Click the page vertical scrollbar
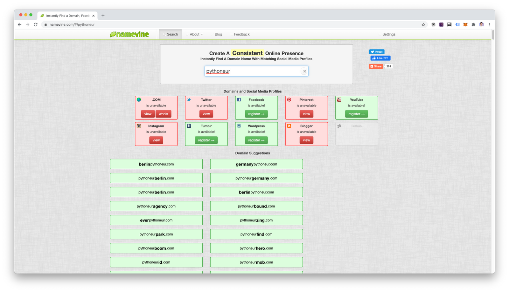Screen dimensions: 509x292 tap(493, 35)
